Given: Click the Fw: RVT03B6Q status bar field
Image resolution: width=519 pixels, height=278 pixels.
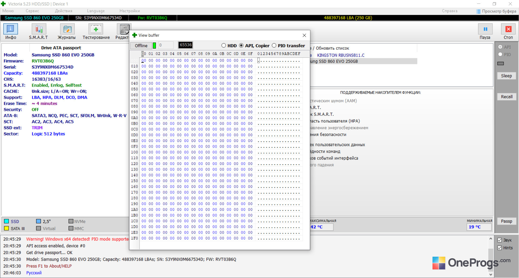Looking at the screenshot, I should point(152,18).
